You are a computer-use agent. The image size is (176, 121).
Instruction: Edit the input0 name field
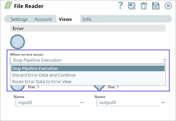point(48,103)
